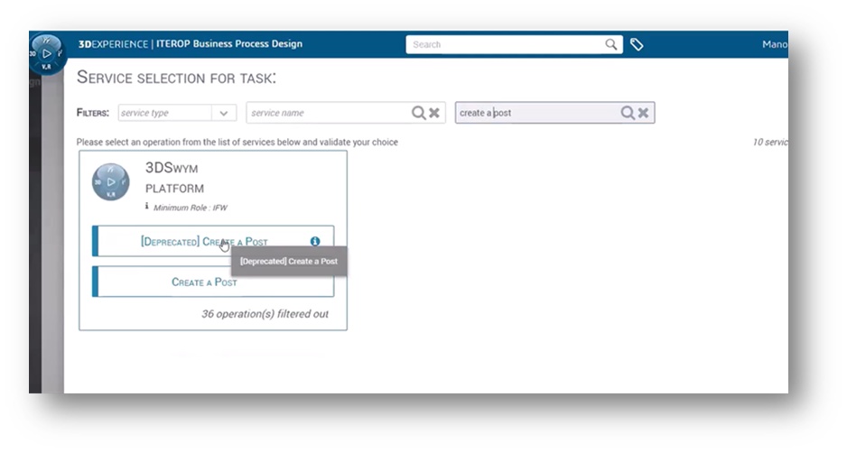847x453 pixels.
Task: Click 'Minimum Role : IFW' text
Action: (x=191, y=208)
